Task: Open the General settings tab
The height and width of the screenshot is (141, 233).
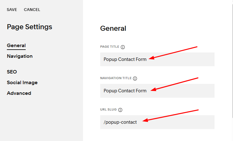Action: pos(16,46)
